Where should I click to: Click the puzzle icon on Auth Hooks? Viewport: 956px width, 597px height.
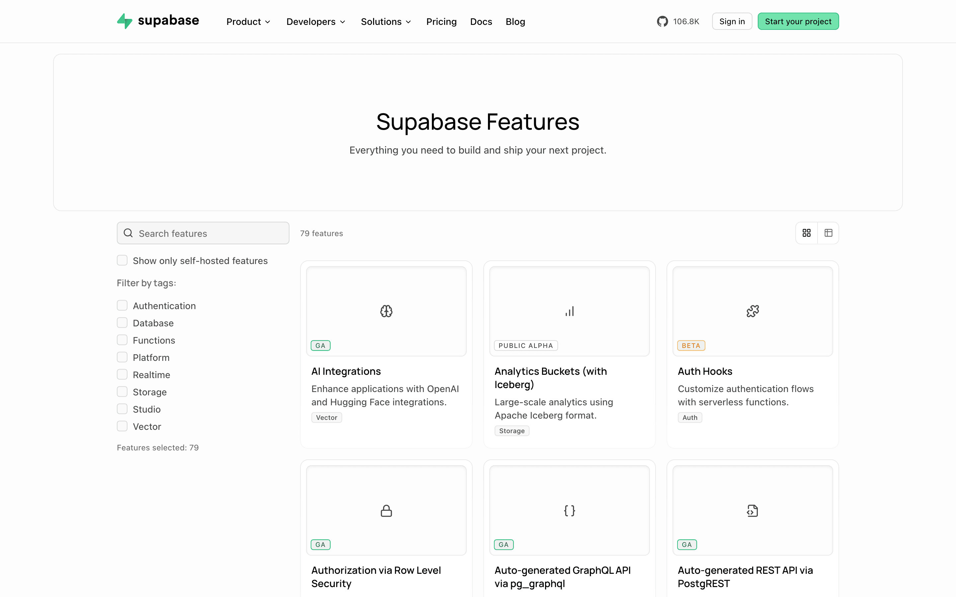[753, 311]
